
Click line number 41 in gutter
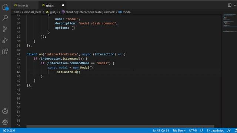tap(19, 54)
